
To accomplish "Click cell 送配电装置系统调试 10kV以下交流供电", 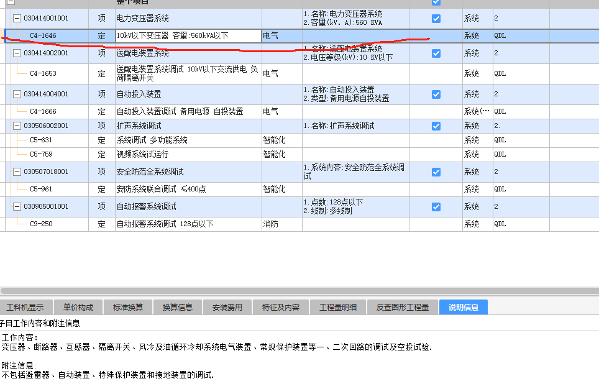I will pyautogui.click(x=188, y=74).
